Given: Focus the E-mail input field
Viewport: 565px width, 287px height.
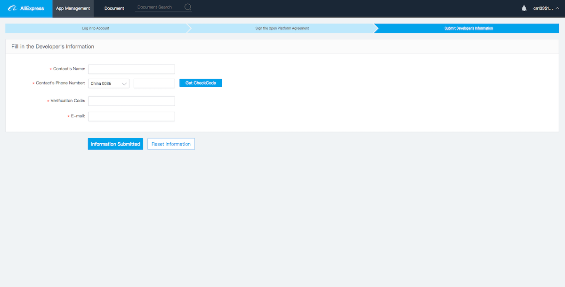Looking at the screenshot, I should (x=131, y=116).
